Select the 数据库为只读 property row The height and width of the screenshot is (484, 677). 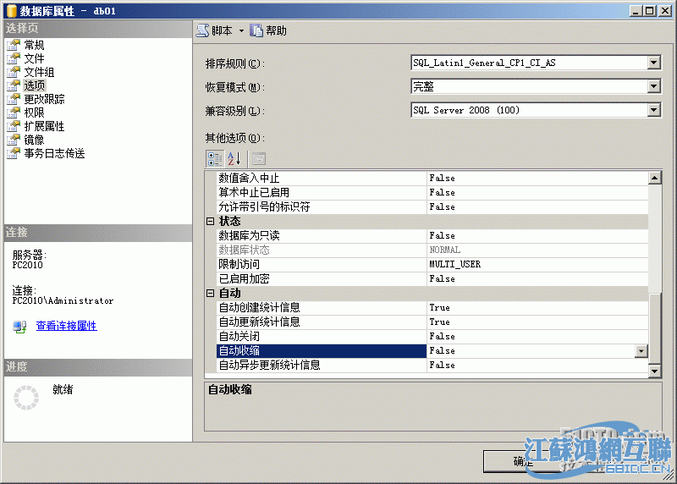click(x=432, y=236)
